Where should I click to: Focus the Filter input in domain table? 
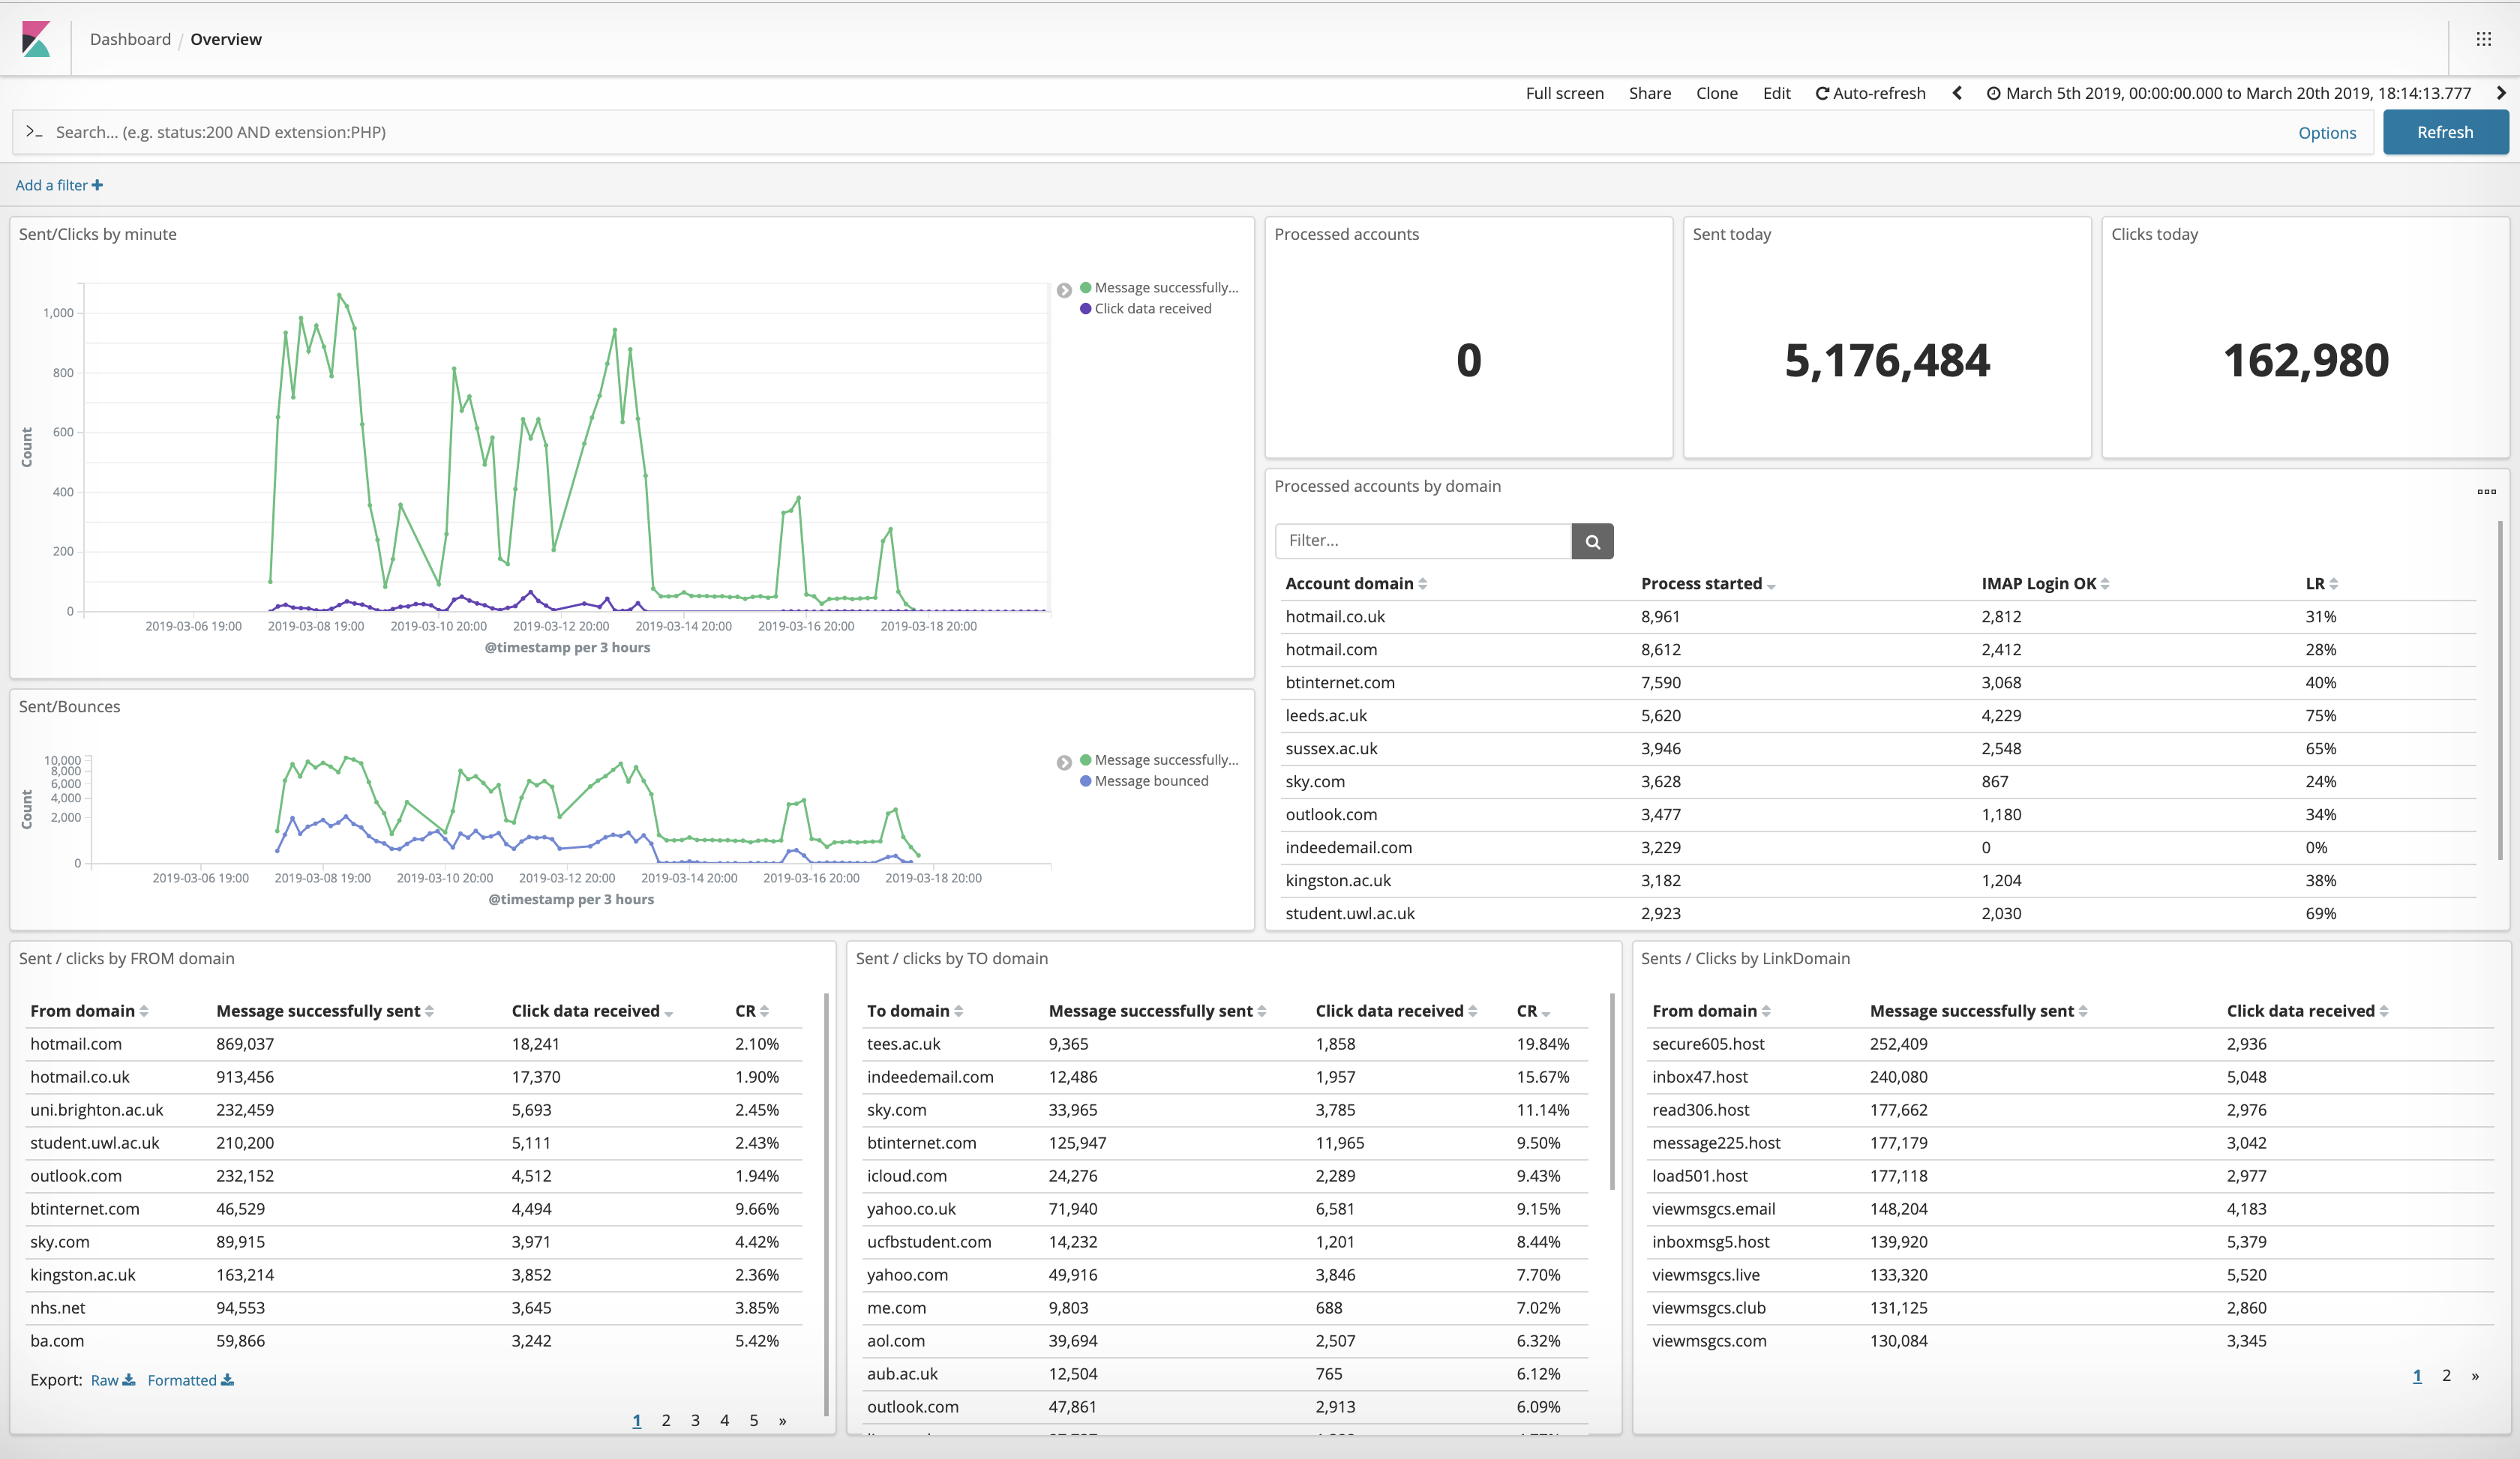click(1422, 541)
